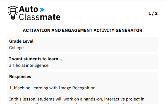Viewport: 165px width, 104px height.
Task: Click the Auto text in the logo
Action: (x=29, y=9)
